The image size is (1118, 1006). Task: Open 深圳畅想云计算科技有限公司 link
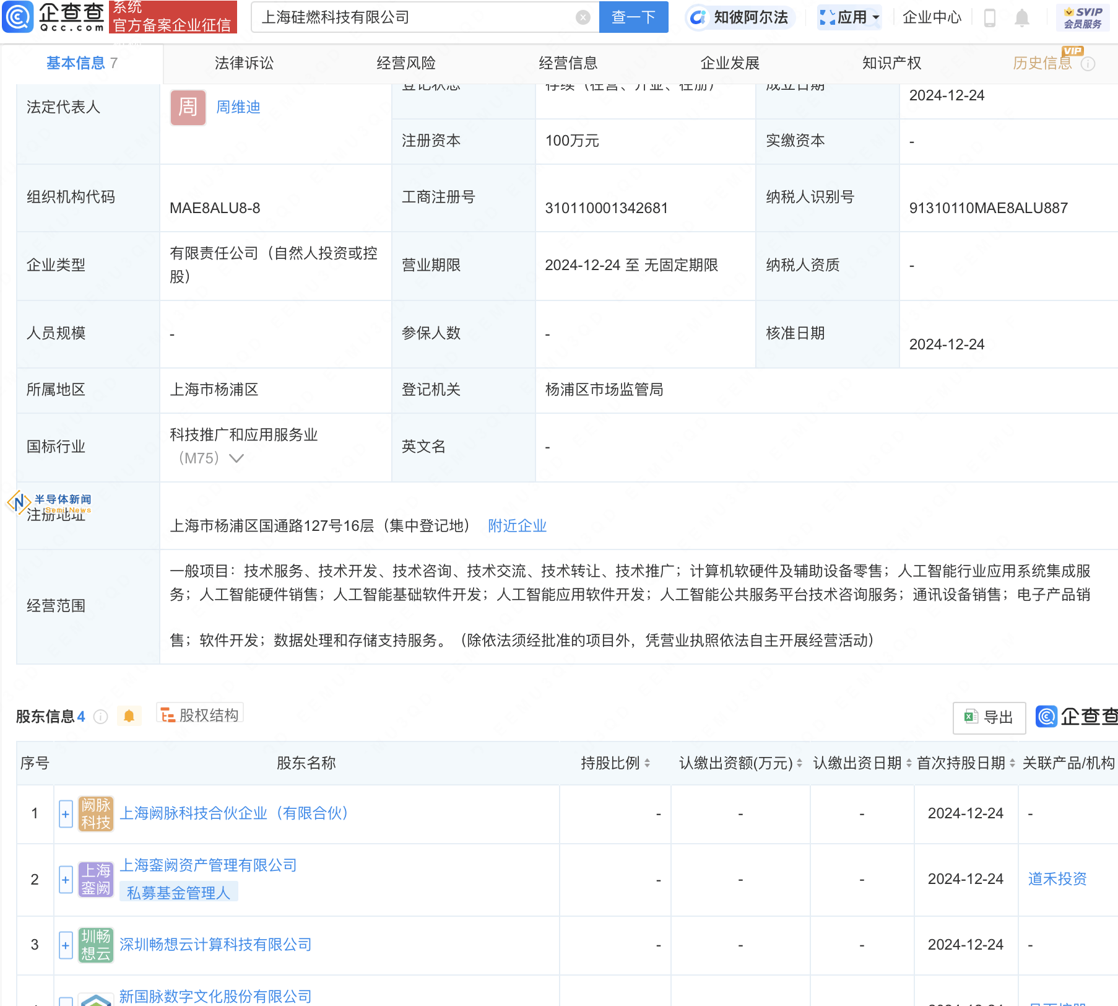click(215, 945)
